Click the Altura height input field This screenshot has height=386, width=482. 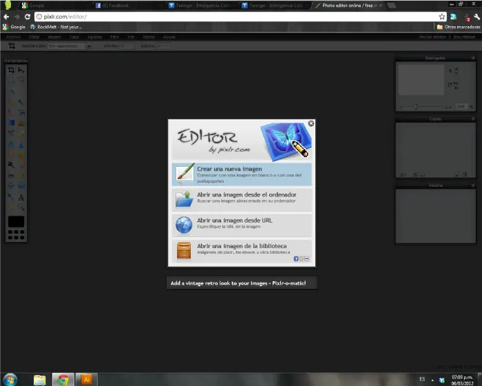(x=163, y=46)
